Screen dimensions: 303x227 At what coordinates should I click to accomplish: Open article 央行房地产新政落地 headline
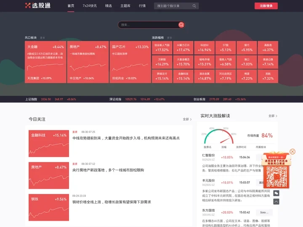(x=108, y=170)
